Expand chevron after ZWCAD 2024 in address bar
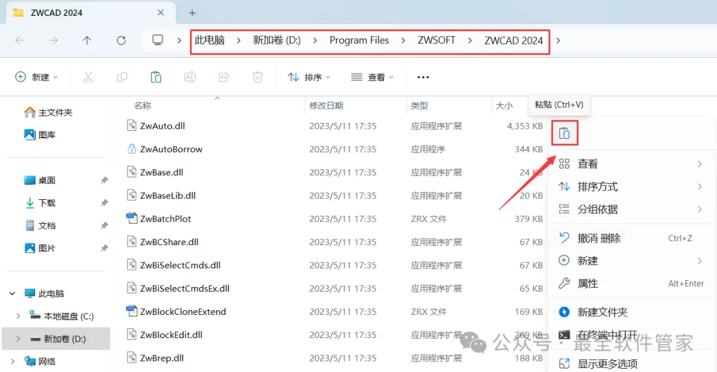Viewport: 717px width, 372px height. pos(558,41)
